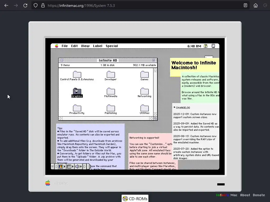This screenshot has height=202, width=270.
Task: Open the Donate link
Action: (x=259, y=195)
